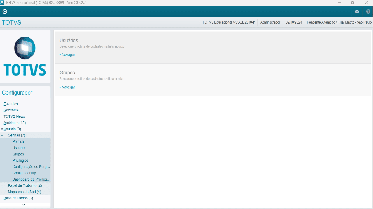Close the TOTVS Educacional window
373x209 pixels.
point(367,3)
